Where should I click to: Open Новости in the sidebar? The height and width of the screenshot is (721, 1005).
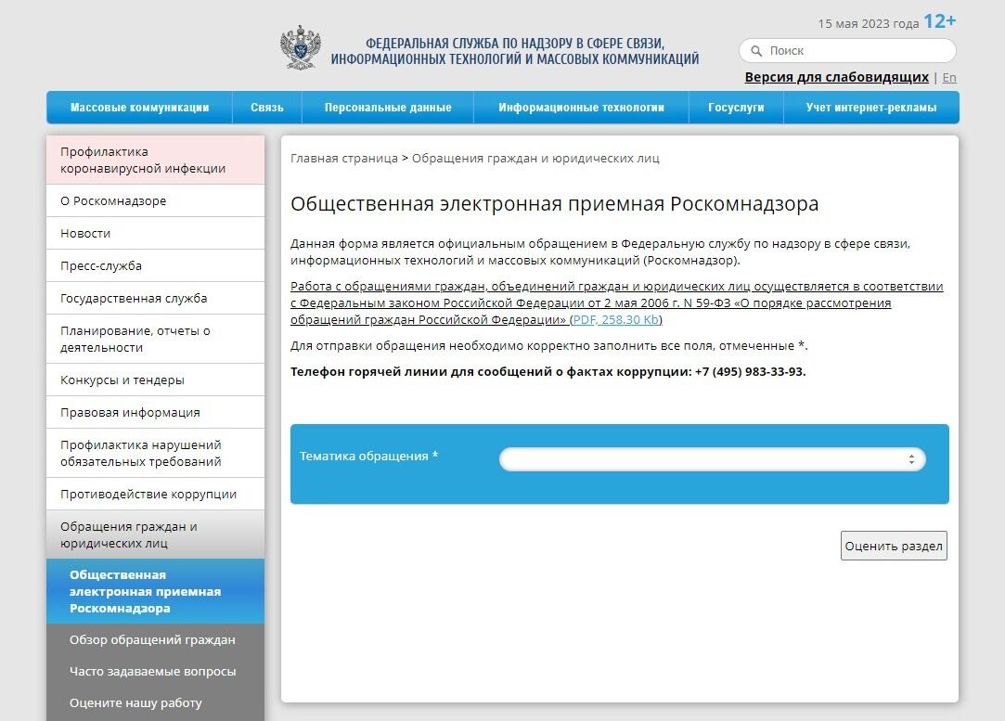tap(155, 233)
